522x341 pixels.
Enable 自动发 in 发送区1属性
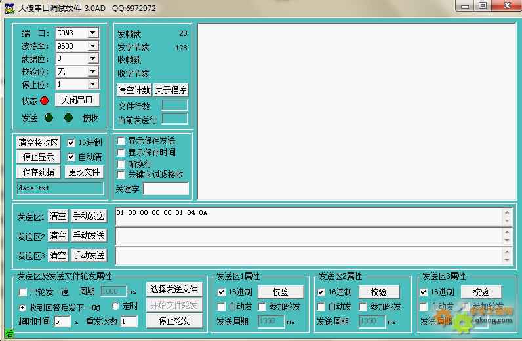pos(221,306)
